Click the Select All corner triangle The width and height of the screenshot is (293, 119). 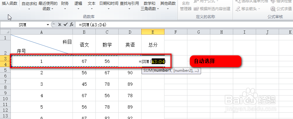[x=5, y=32]
